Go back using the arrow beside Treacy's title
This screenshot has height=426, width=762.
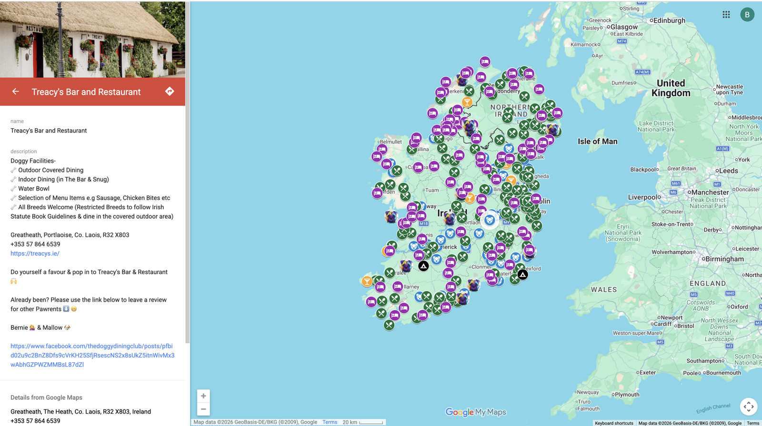click(16, 91)
